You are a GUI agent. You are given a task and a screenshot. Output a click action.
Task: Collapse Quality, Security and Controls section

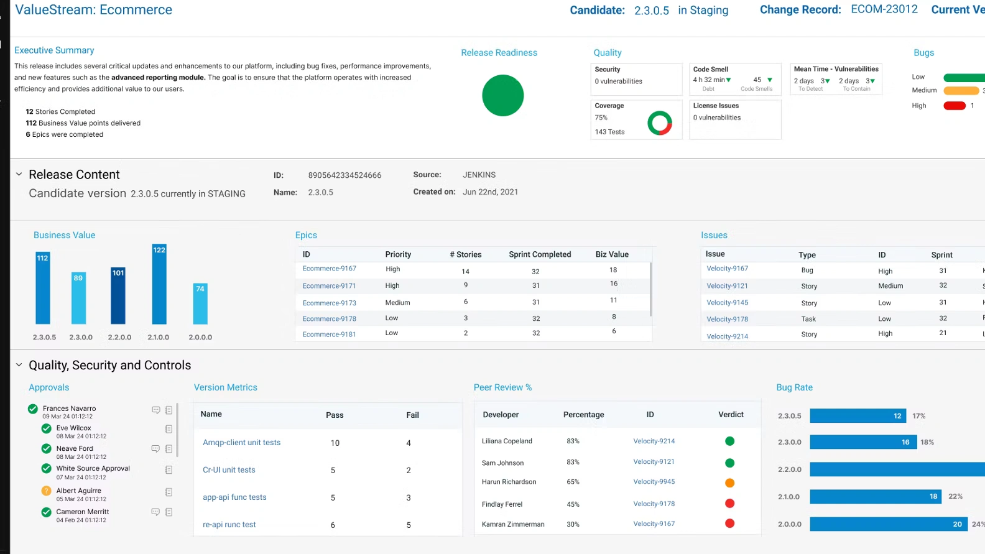(x=19, y=365)
